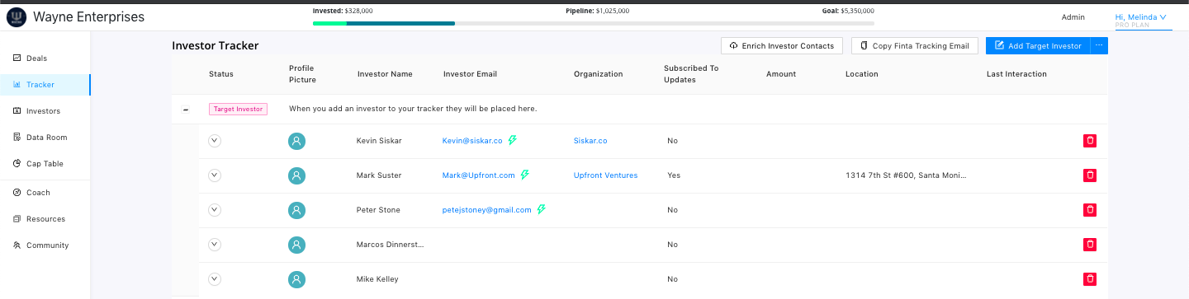
Task: Click lightning icon next to Kevin@siskar.co
Action: pos(512,140)
